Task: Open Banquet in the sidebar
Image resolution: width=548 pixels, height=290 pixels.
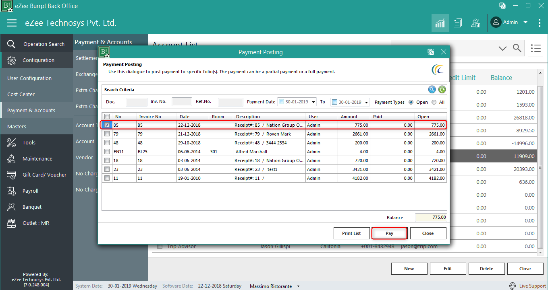Action: pyautogui.click(x=36, y=207)
